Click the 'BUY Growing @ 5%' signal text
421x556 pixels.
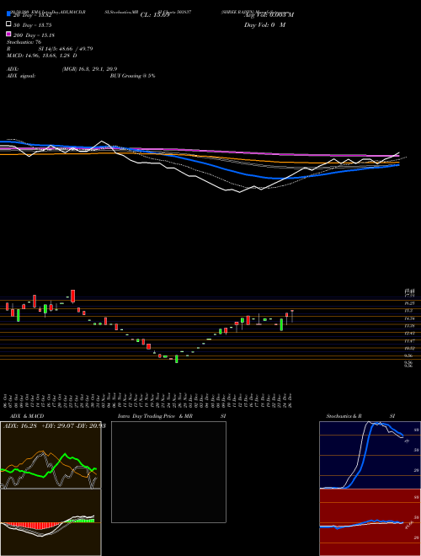[132, 76]
